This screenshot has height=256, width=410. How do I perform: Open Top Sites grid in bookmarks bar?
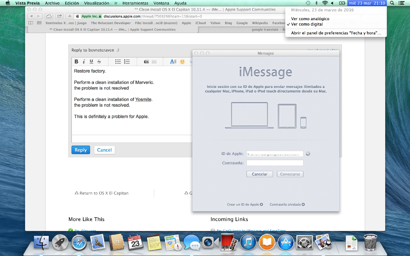39,23
